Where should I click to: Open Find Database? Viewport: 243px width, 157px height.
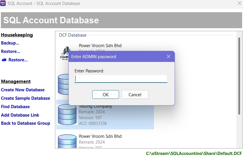point(15,107)
